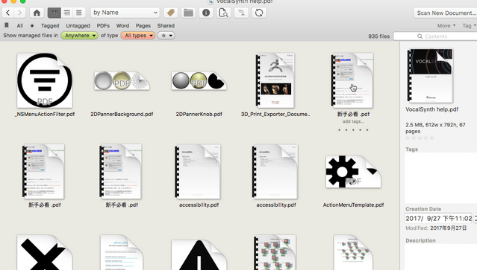Switch to thumbnail grid view
The width and height of the screenshot is (477, 270).
click(54, 13)
